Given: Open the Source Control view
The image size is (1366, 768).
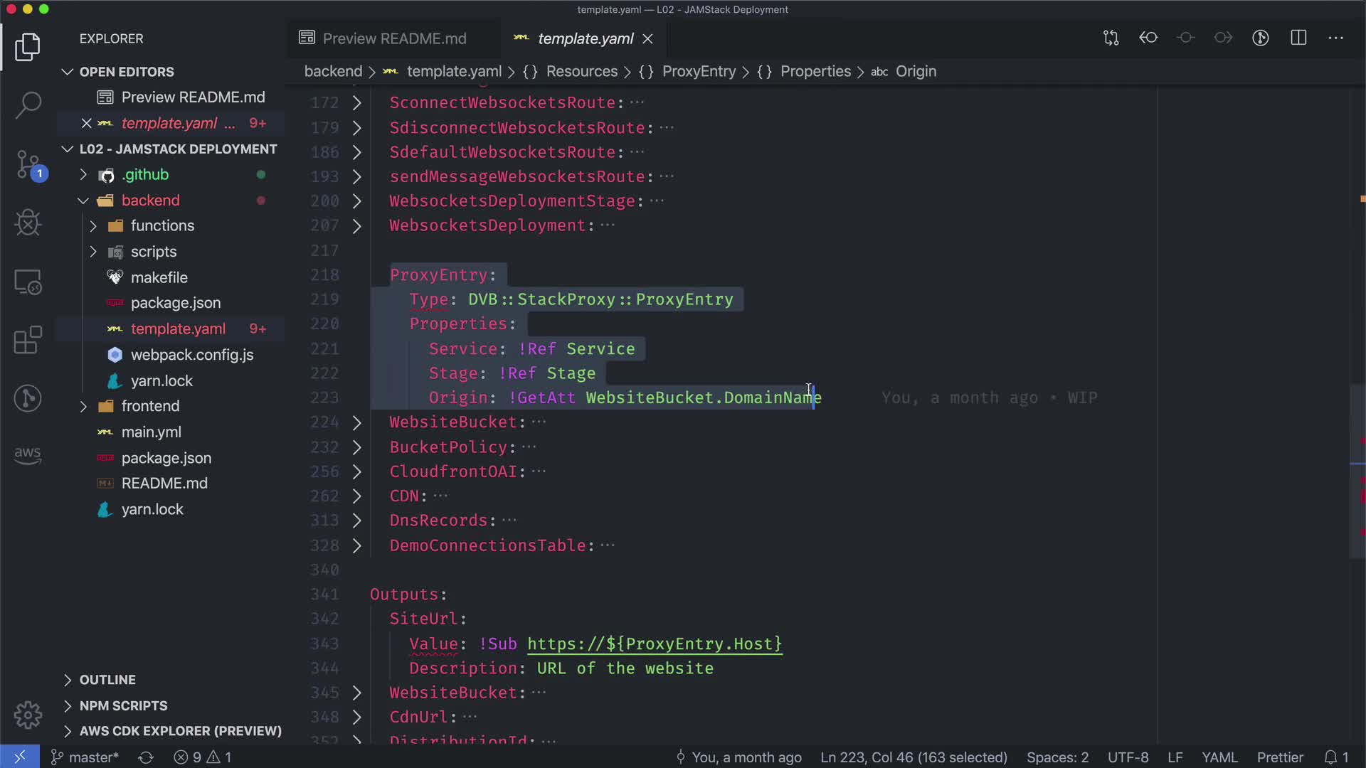Looking at the screenshot, I should [28, 164].
